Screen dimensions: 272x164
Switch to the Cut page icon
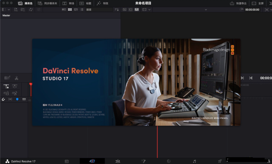92,161
